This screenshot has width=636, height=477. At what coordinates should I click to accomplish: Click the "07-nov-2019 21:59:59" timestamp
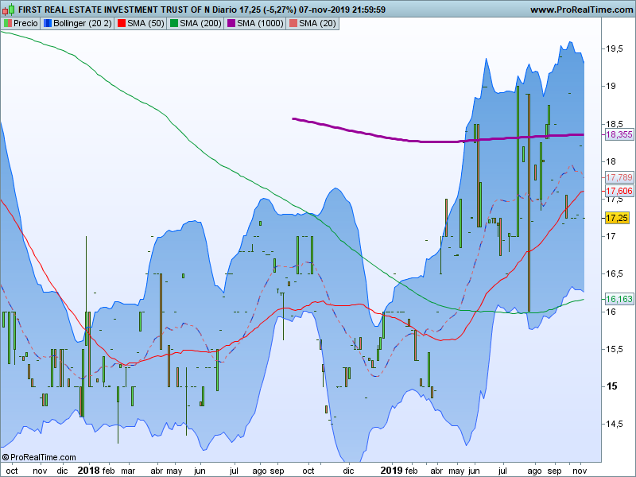[343, 10]
